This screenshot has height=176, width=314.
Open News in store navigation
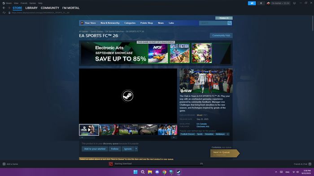click(161, 23)
